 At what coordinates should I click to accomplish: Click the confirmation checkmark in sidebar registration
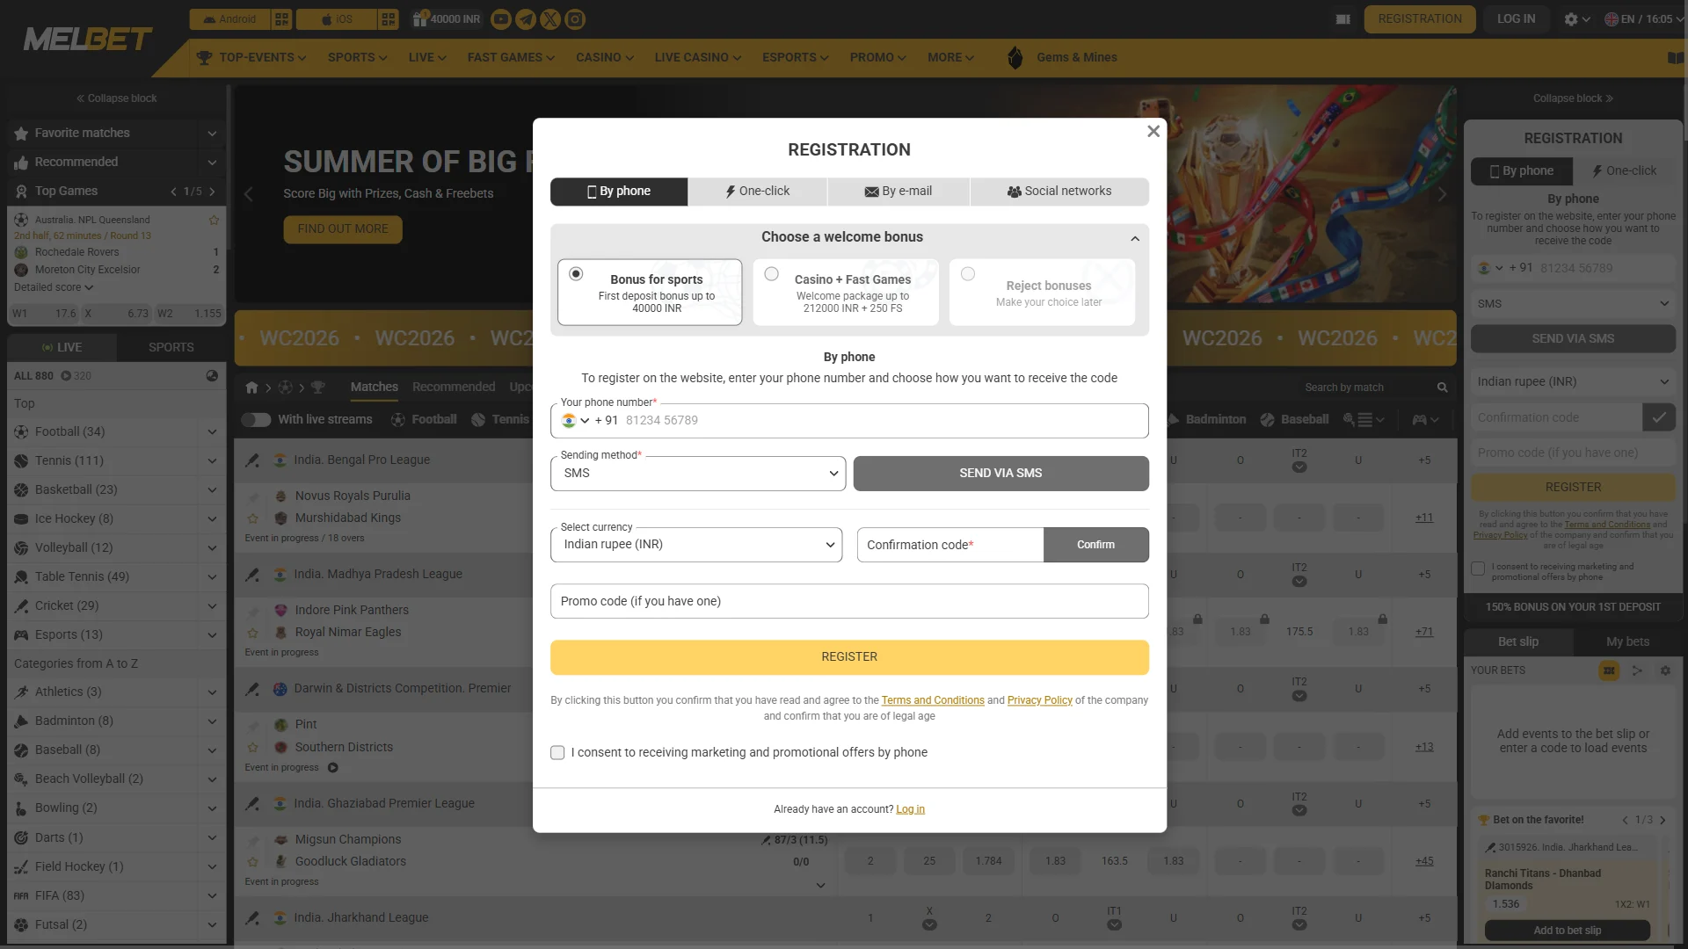(1659, 417)
